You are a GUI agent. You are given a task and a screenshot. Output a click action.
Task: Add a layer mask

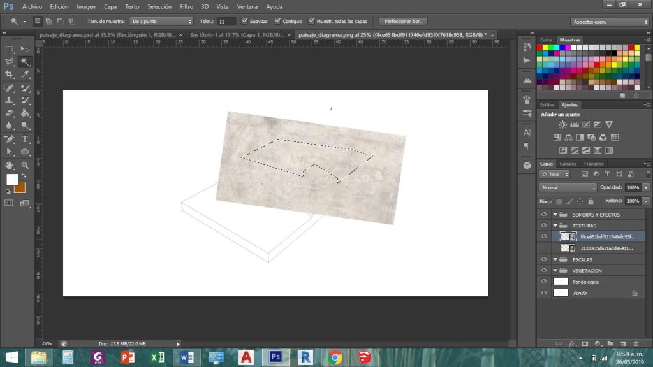(585, 343)
